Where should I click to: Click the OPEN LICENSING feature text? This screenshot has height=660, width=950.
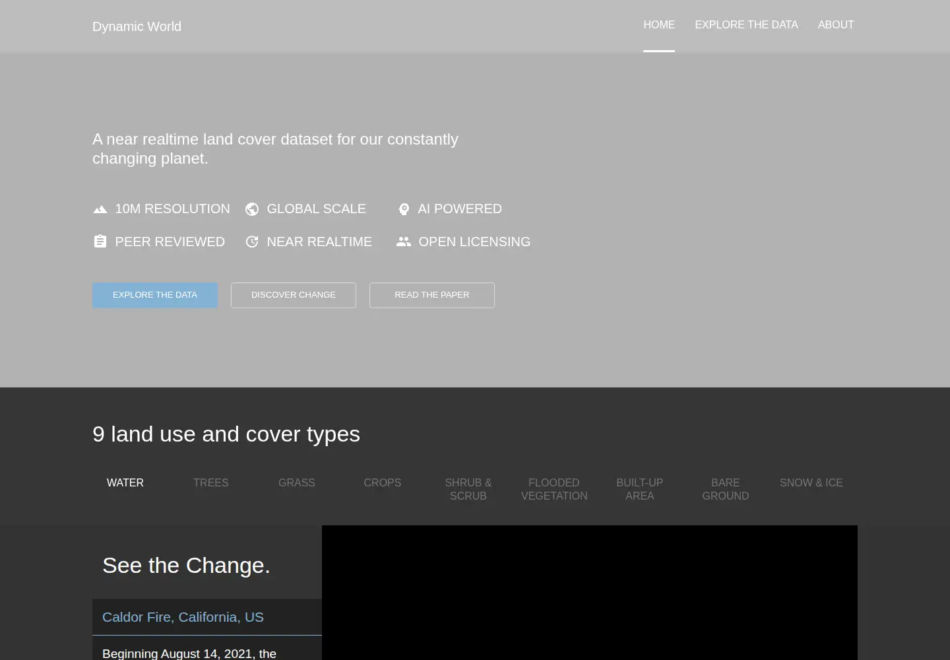474,242
